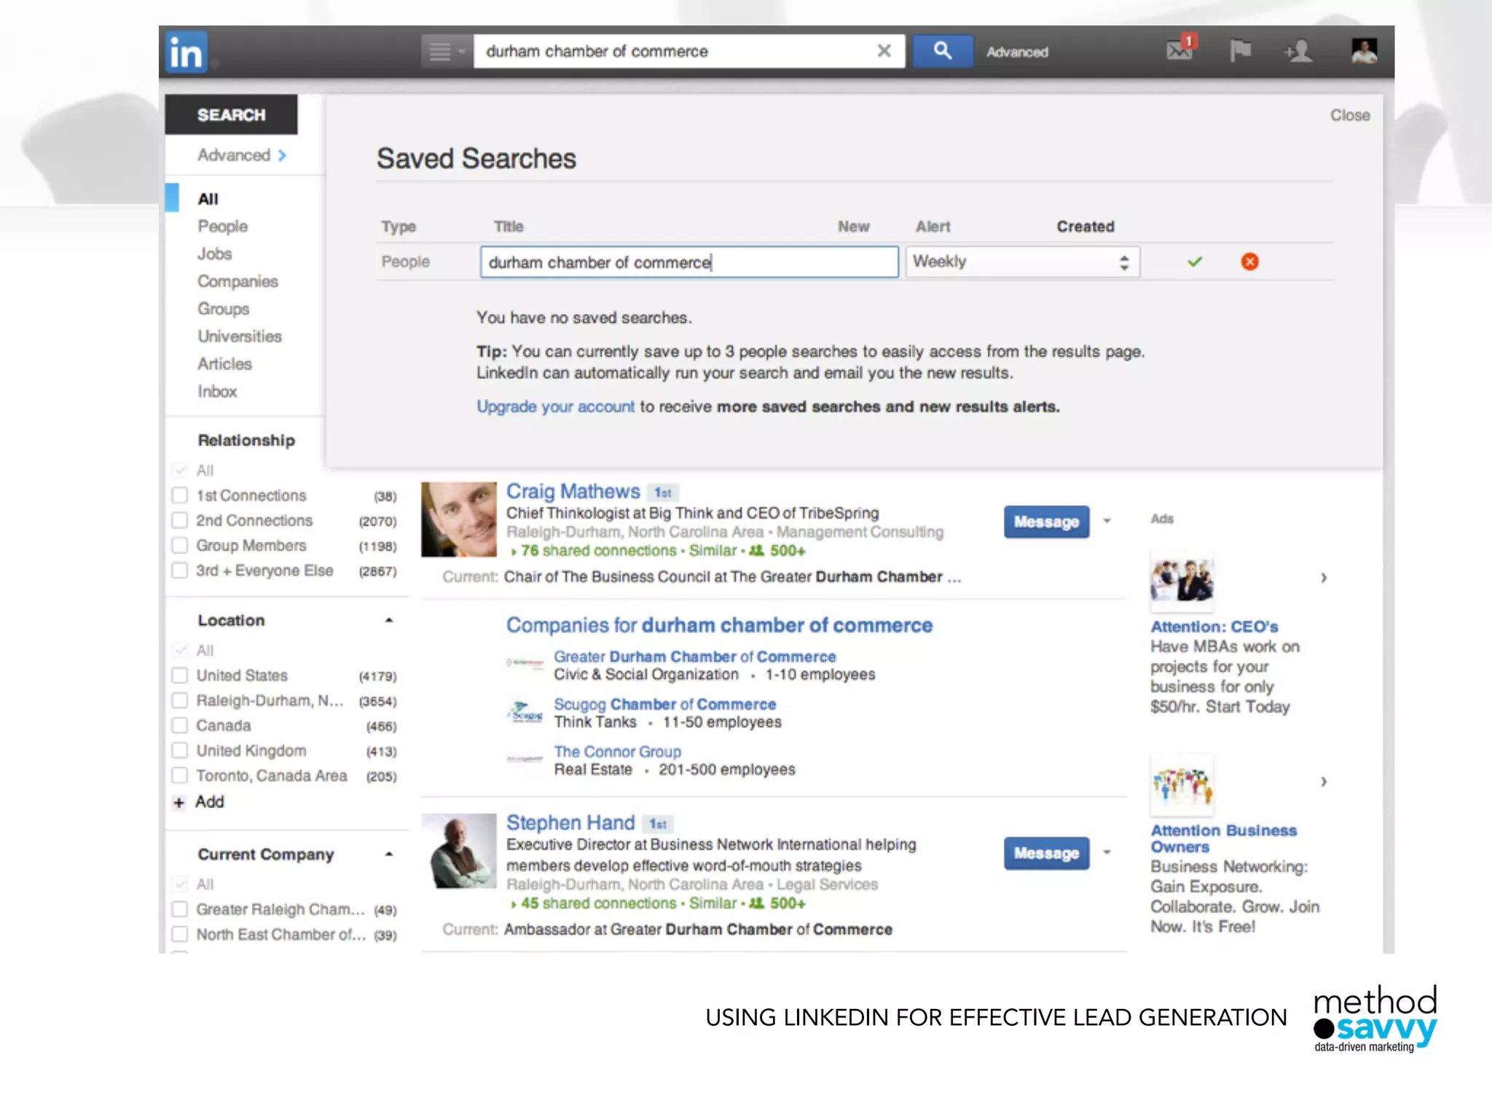Screen dimensions: 1492x1119
Task: Select the Universities search category
Action: 239,336
